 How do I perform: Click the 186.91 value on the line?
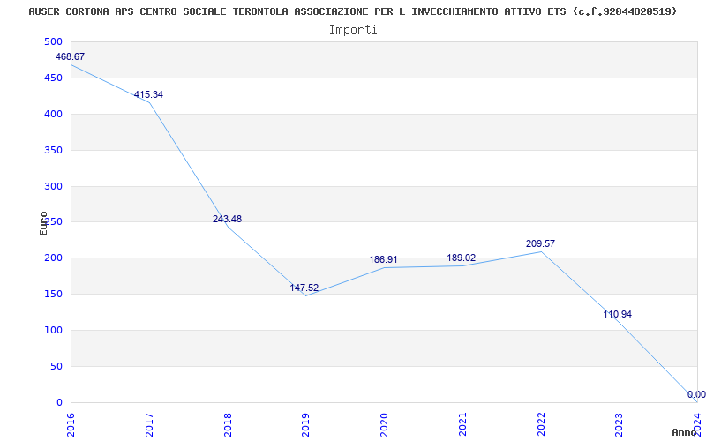tap(383, 259)
